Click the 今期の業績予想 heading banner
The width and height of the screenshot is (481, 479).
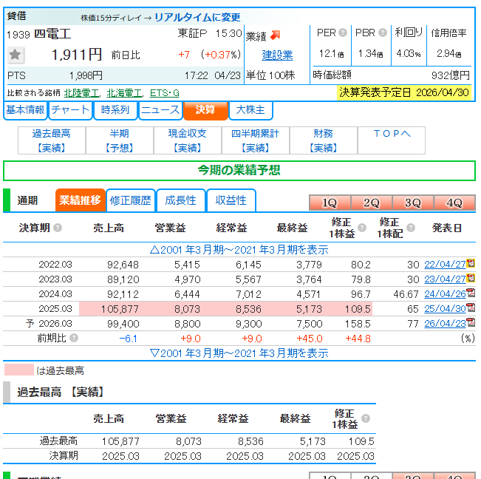(239, 171)
